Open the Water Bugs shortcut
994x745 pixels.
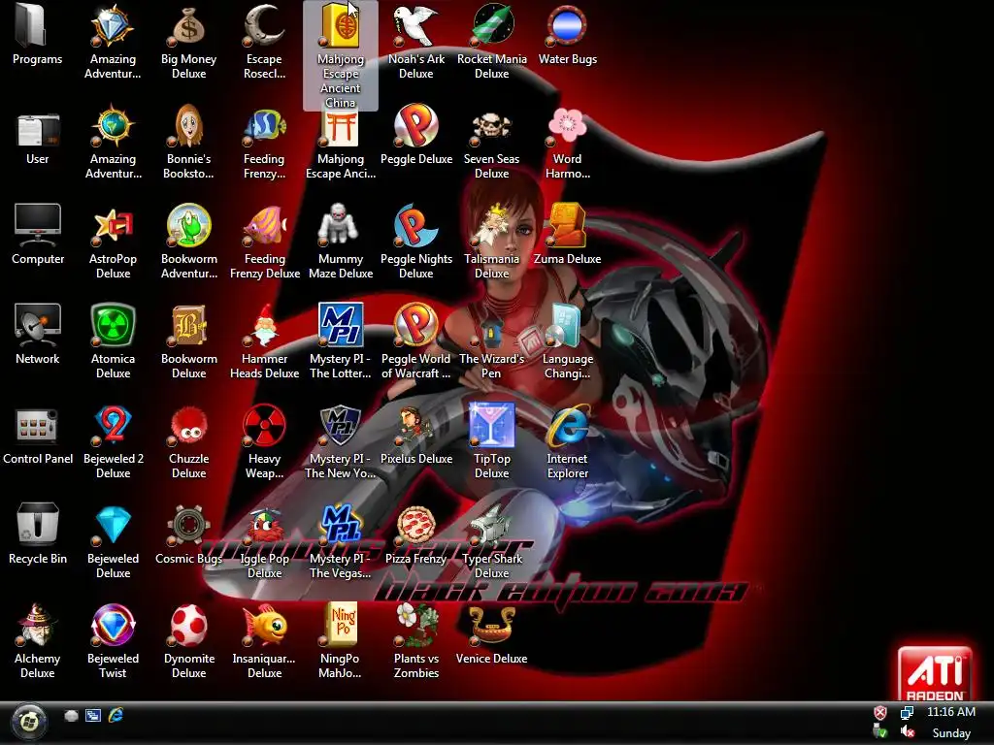tap(567, 26)
